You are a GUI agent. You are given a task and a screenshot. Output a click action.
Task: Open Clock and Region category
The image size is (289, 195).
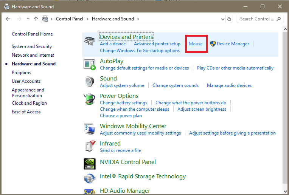(x=29, y=103)
